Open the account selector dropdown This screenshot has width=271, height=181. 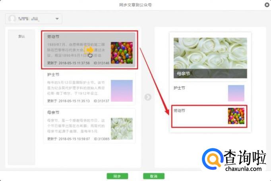[34, 19]
